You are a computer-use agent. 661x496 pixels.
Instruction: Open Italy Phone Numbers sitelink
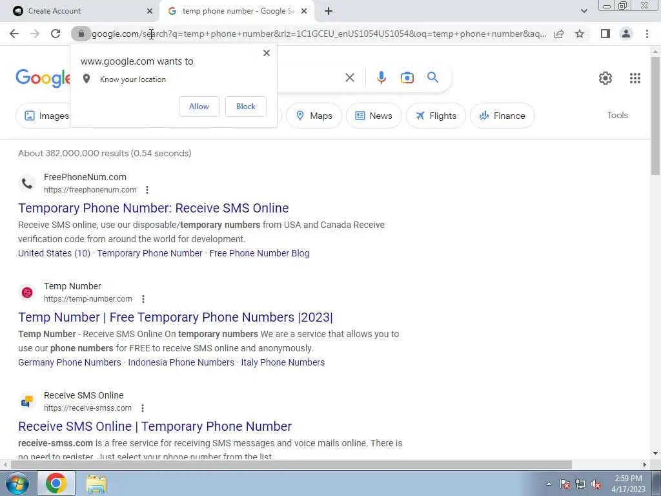pos(283,362)
